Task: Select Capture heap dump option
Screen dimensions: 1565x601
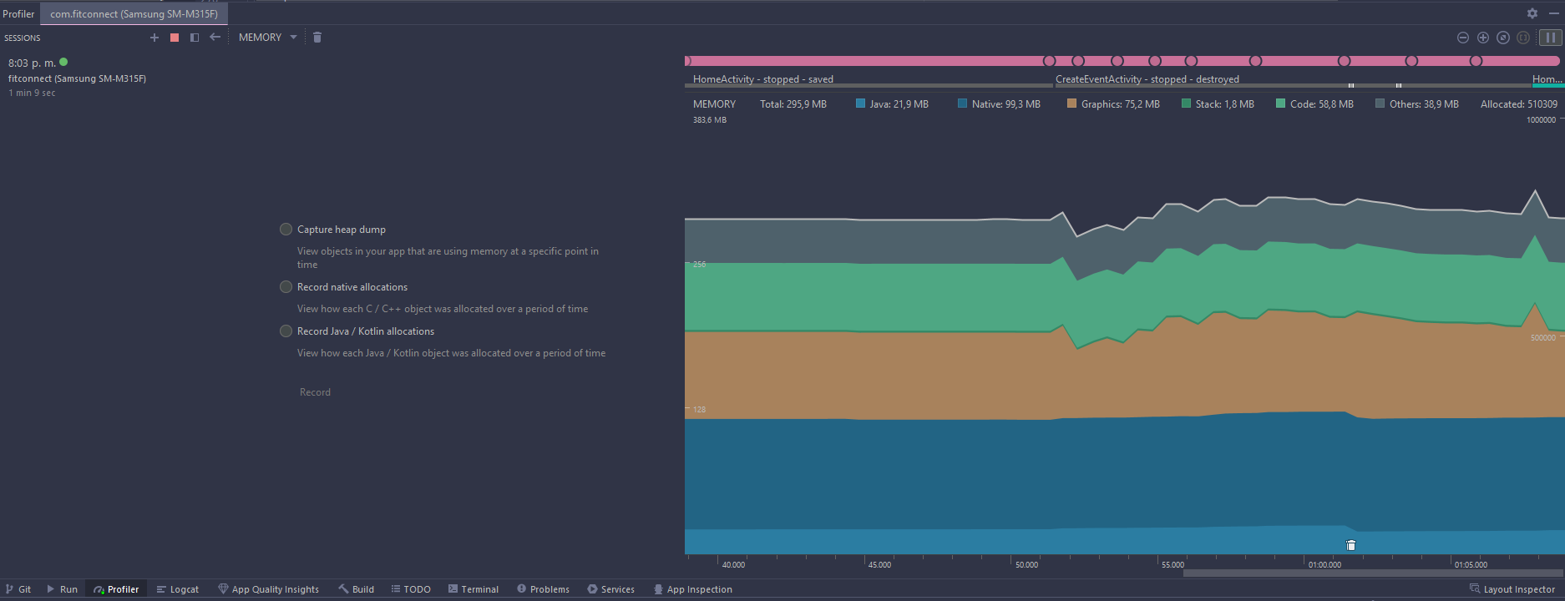Action: click(332, 230)
